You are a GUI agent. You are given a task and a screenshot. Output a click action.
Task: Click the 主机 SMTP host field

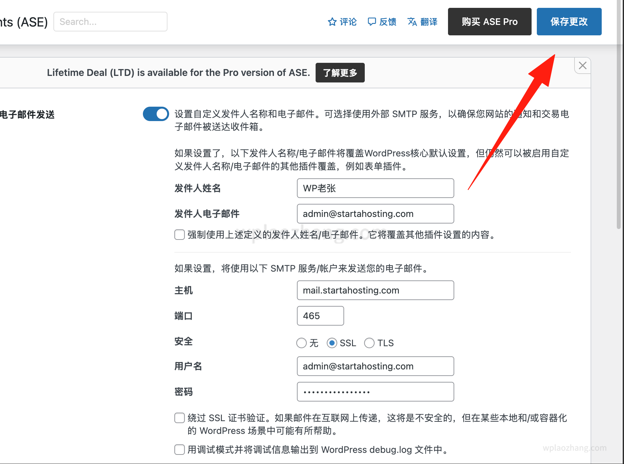375,290
